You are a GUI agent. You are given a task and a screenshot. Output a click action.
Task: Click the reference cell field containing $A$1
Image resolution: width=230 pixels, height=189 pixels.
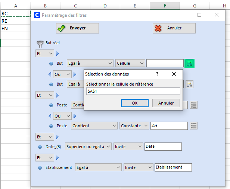(133, 91)
